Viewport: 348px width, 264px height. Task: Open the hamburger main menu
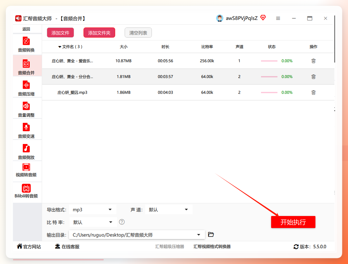coord(278,18)
